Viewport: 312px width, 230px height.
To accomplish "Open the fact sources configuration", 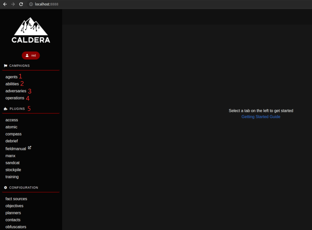I will pos(16,199).
